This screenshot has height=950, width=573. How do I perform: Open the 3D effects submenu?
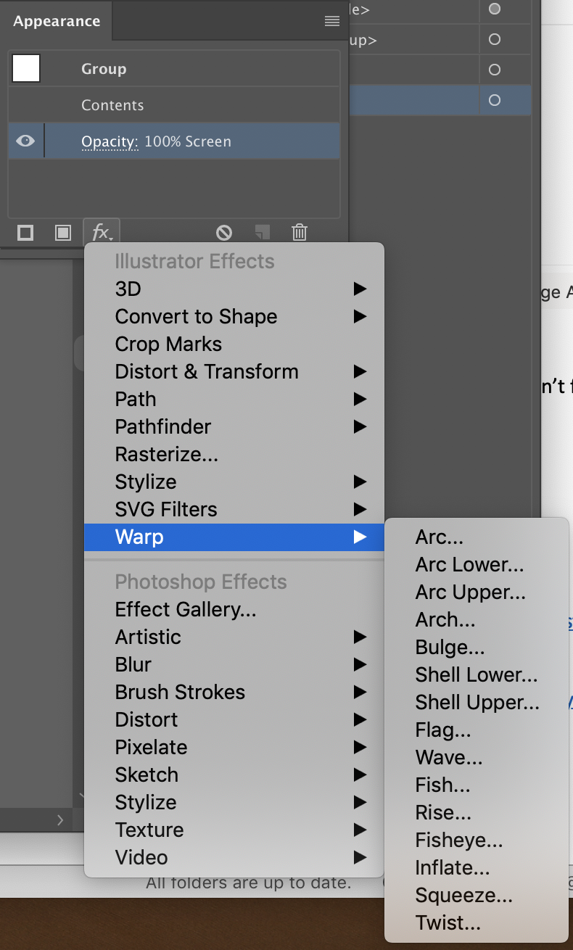click(x=234, y=289)
